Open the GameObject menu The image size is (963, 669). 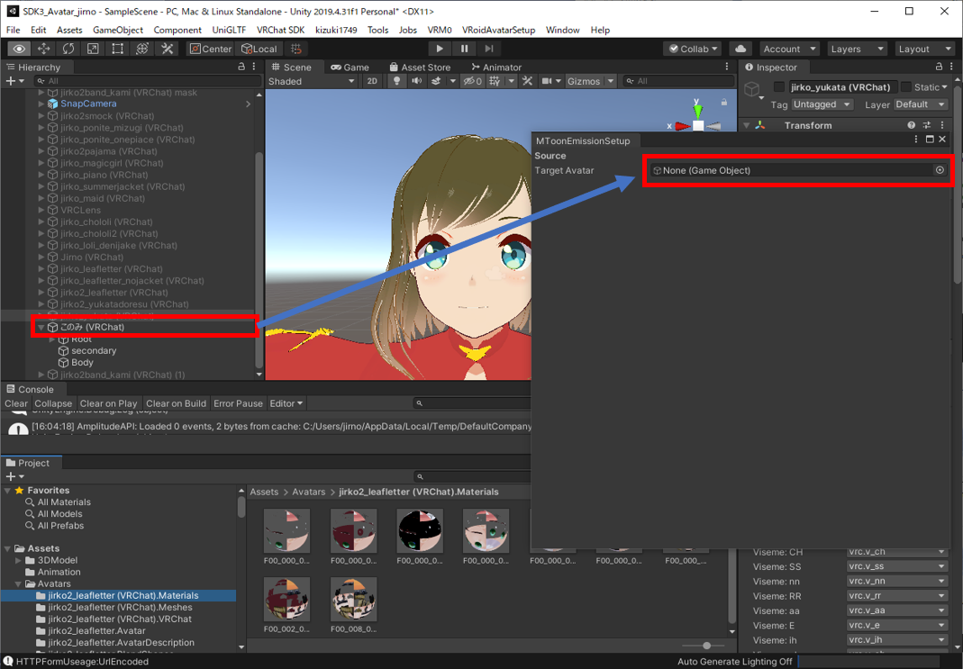[x=118, y=30]
